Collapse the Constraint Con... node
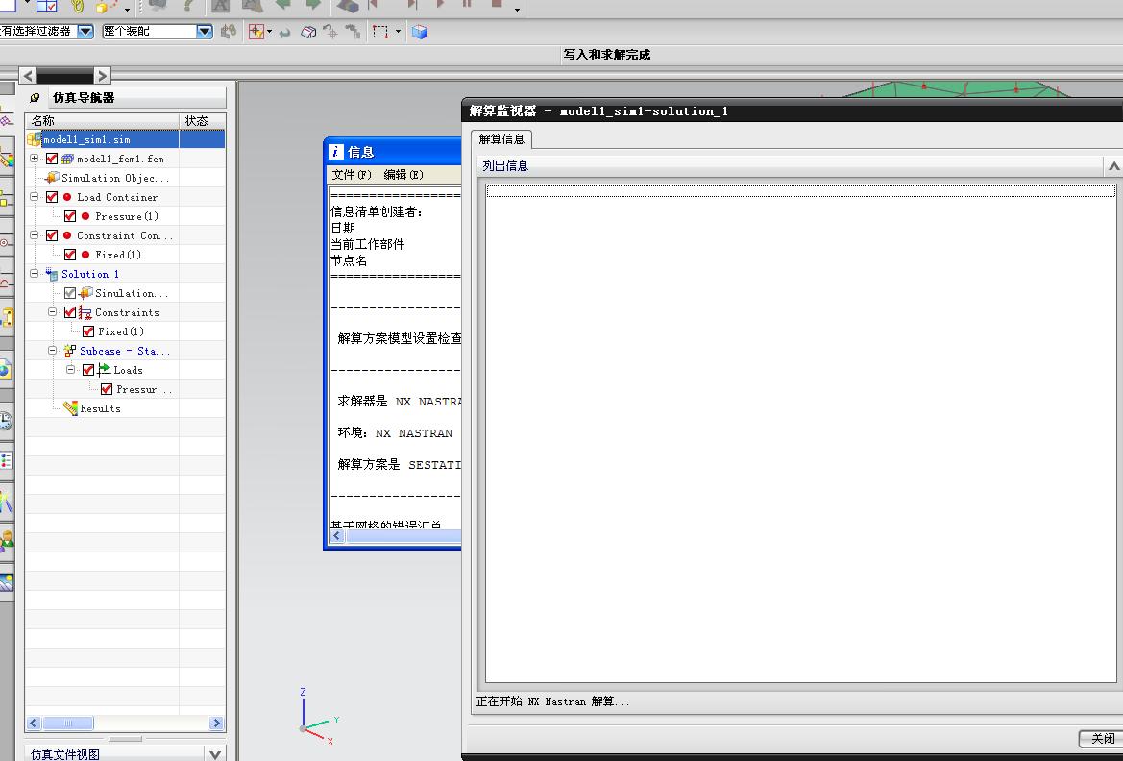The height and width of the screenshot is (761, 1123). [34, 235]
